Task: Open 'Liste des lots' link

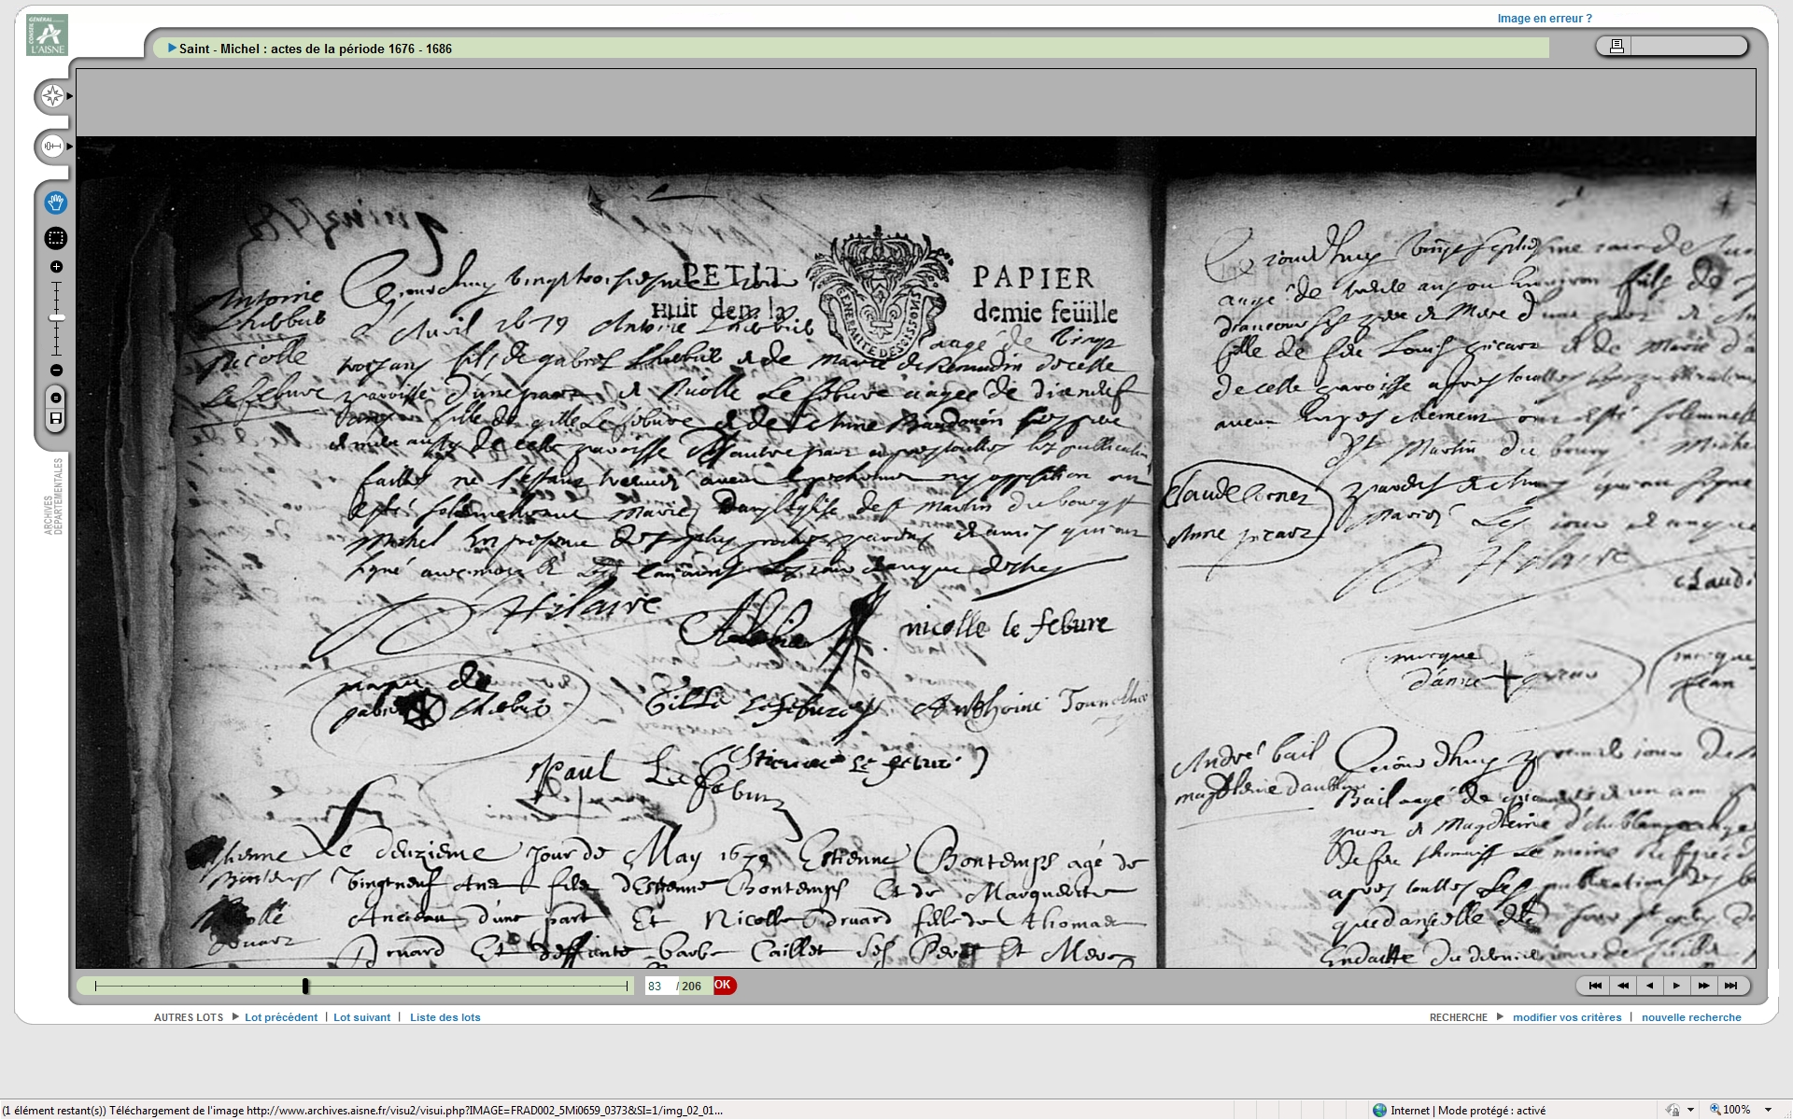Action: click(445, 1017)
